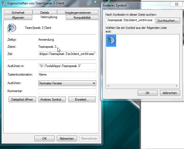Click into the Ausführen in field
The height and width of the screenshot is (149, 184).
point(67,66)
